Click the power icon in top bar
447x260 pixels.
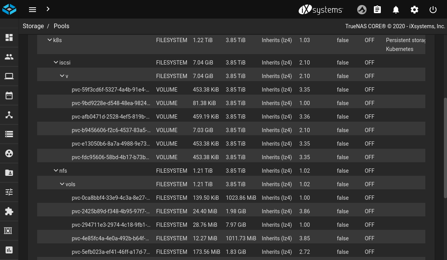433,10
